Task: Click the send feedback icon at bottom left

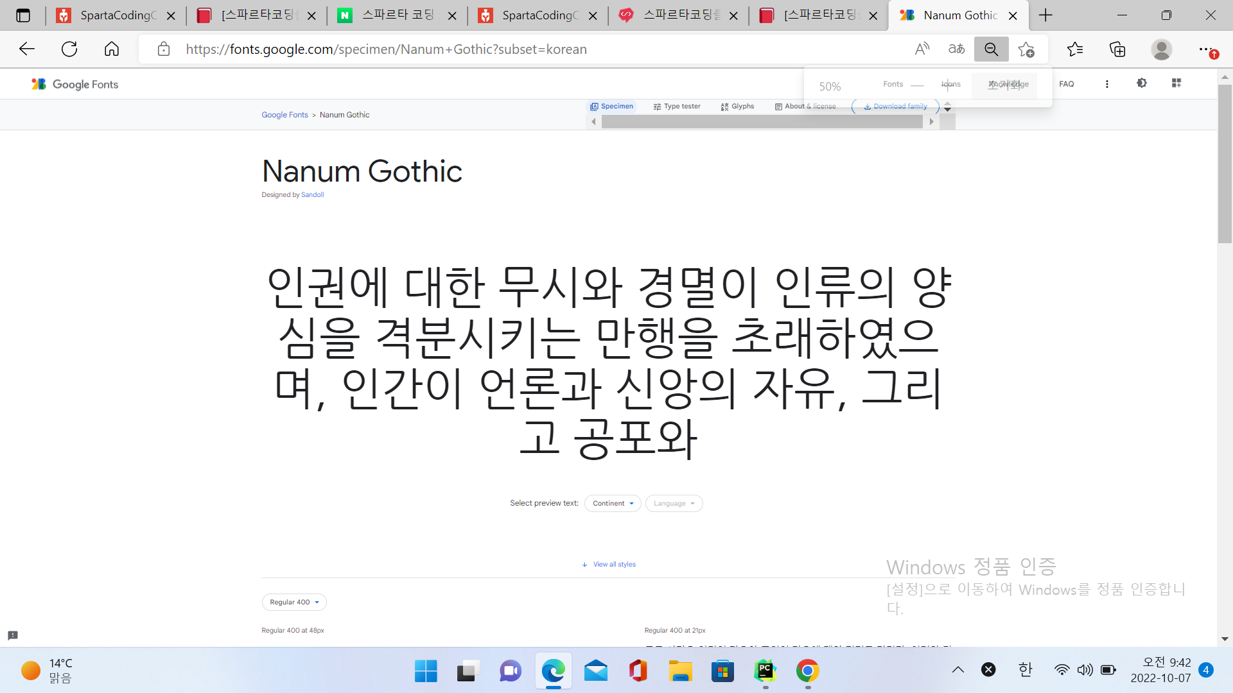Action: (13, 635)
